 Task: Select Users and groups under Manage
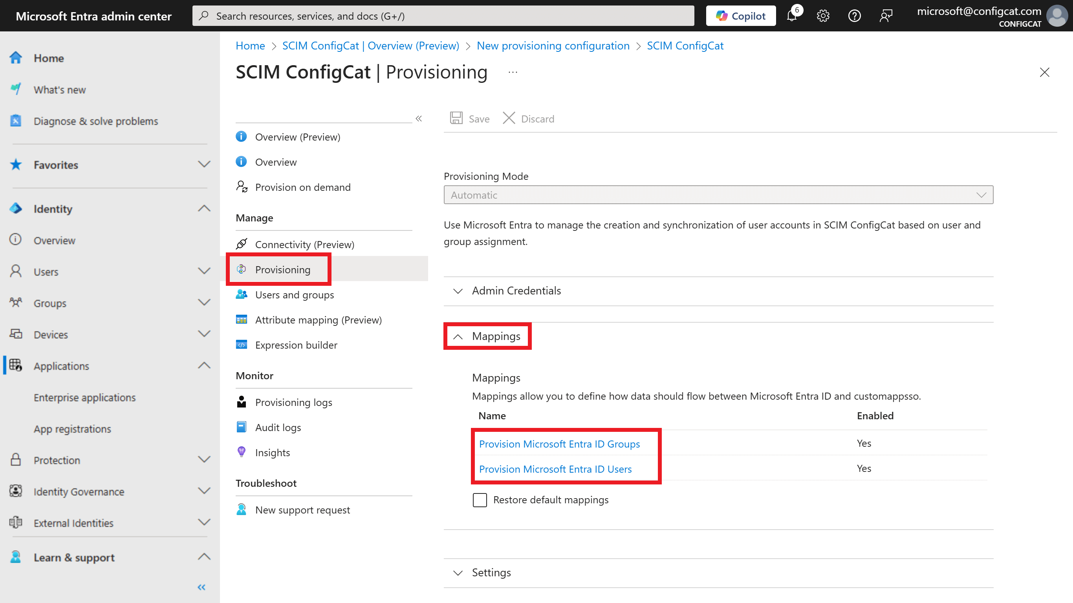[294, 294]
